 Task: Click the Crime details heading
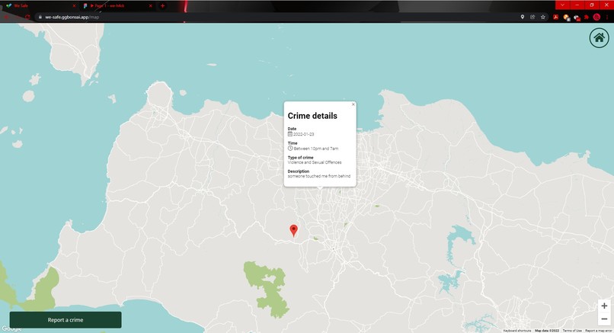pyautogui.click(x=312, y=116)
